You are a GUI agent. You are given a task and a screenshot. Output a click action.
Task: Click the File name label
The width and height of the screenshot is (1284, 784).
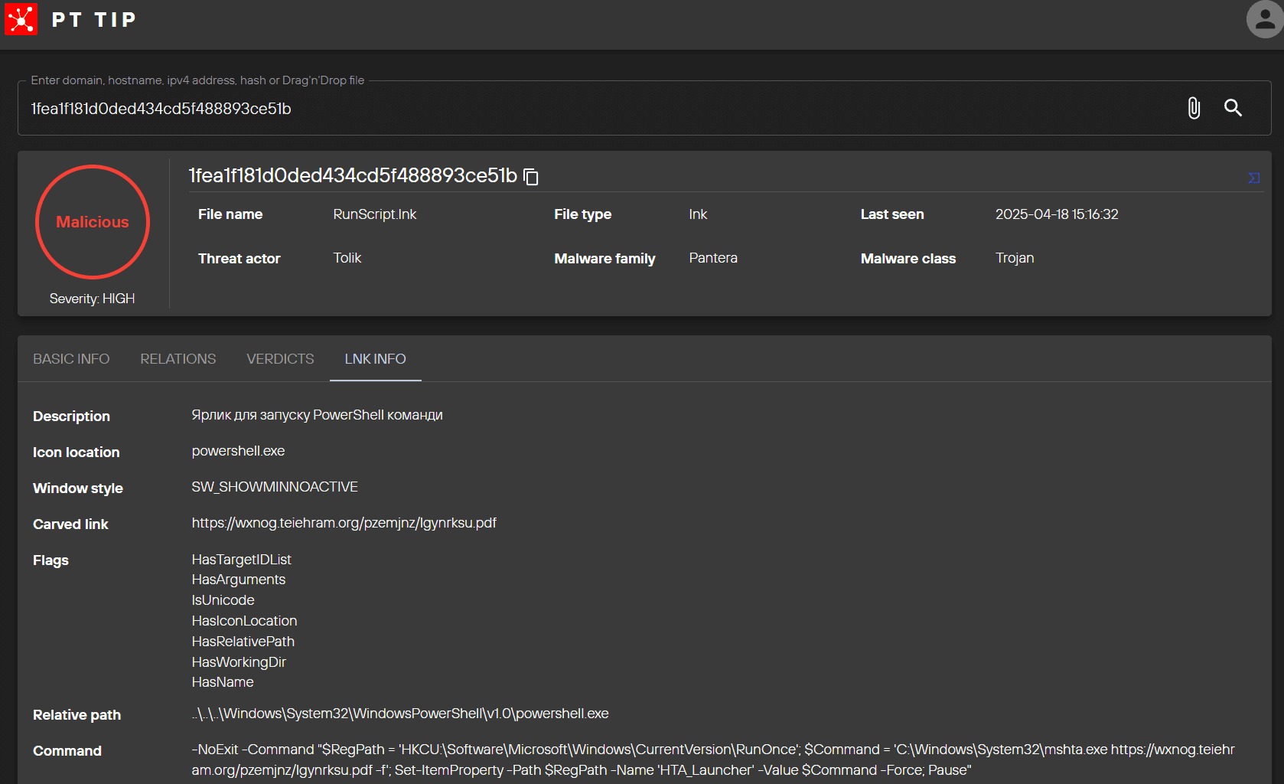coord(230,214)
